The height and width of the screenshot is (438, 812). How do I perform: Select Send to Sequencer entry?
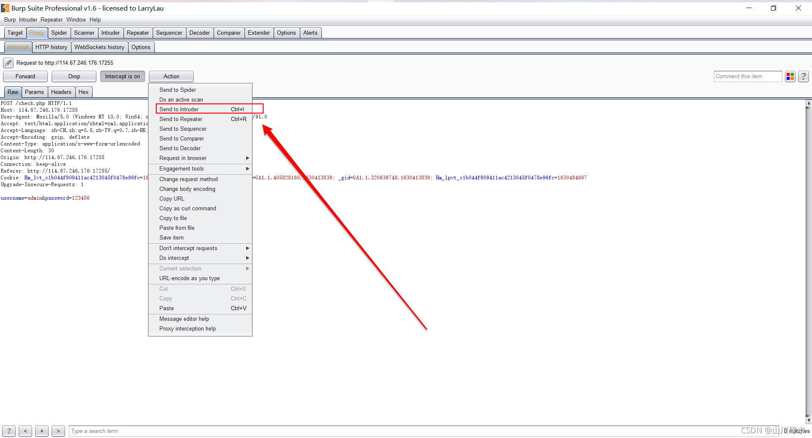(200, 129)
